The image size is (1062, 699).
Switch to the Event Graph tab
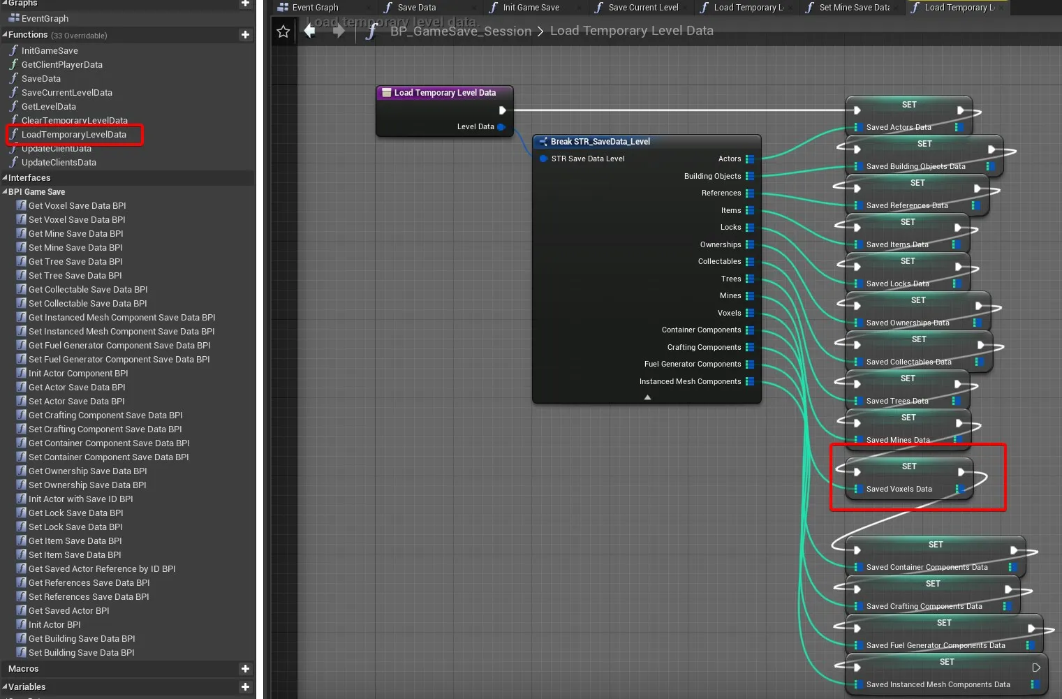click(x=314, y=8)
